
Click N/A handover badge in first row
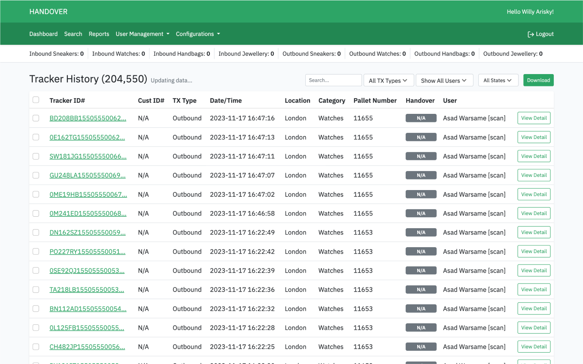(421, 118)
